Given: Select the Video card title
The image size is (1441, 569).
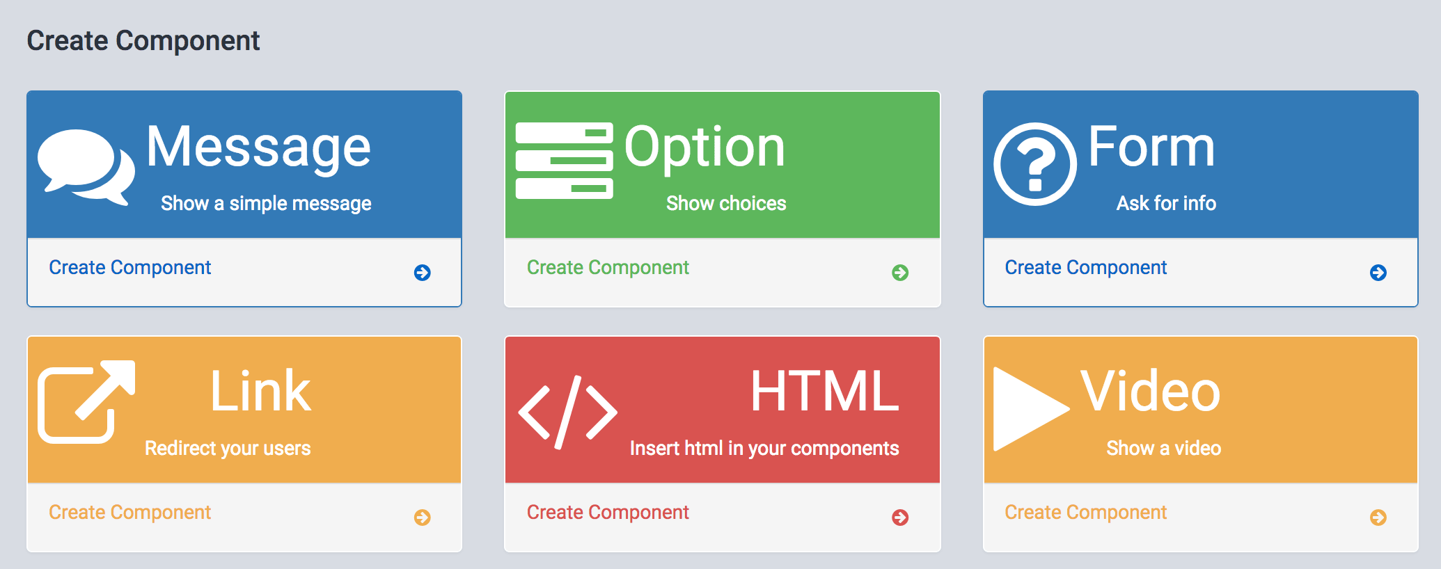Looking at the screenshot, I should pyautogui.click(x=1151, y=391).
